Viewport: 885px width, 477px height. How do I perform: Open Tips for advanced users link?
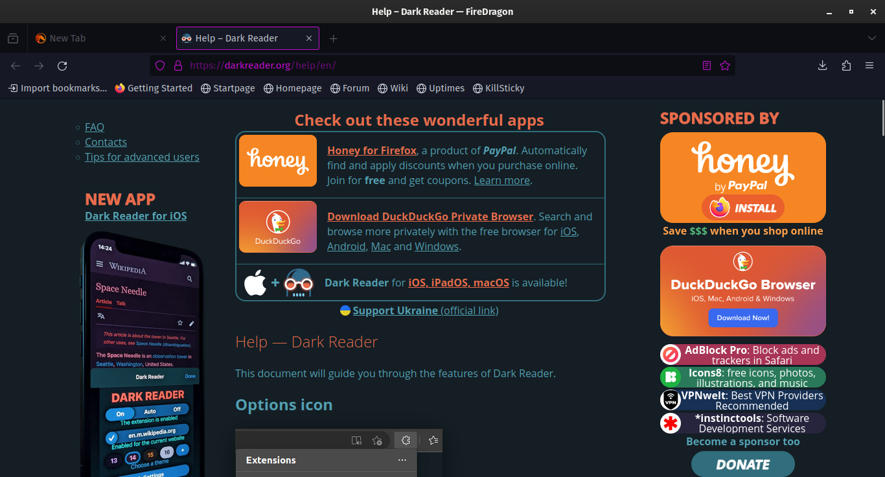142,157
